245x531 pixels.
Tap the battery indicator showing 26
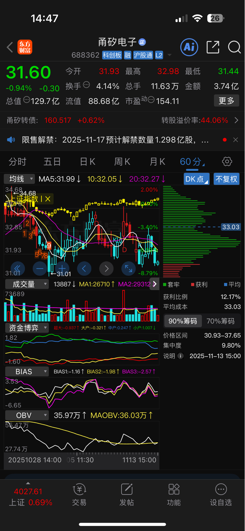[215, 18]
